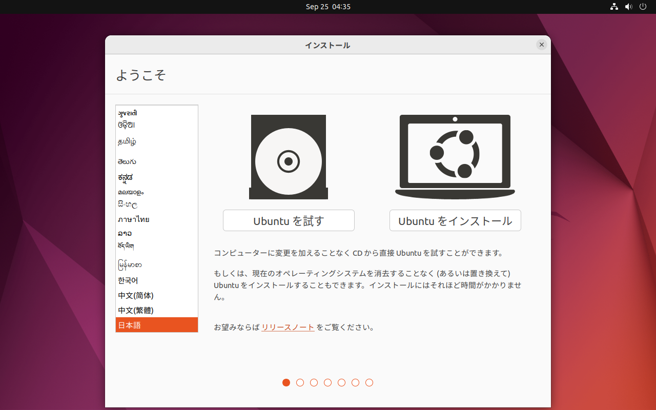
Task: Choose ಕನ್ನಡ from the language list
Action: pyautogui.click(x=156, y=177)
